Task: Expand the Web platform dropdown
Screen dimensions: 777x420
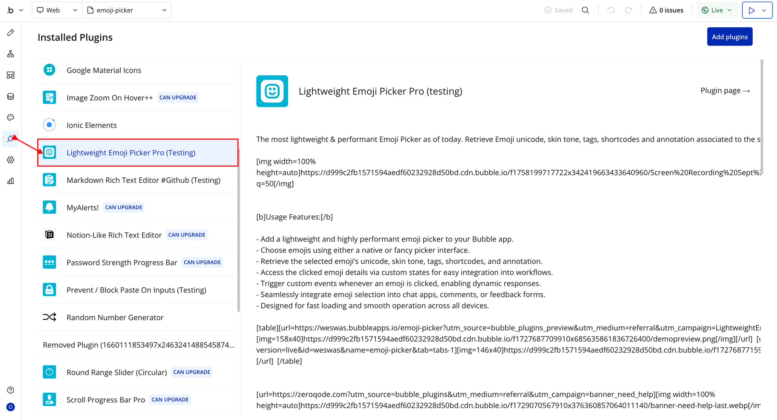Action: tap(57, 10)
